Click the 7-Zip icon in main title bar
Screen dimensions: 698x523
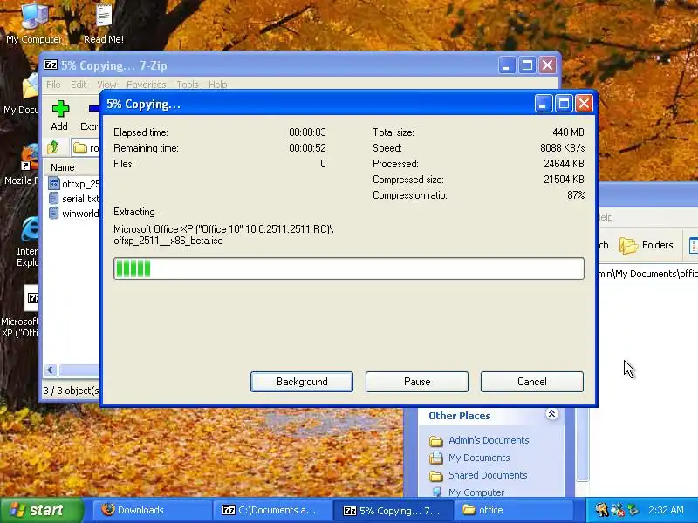tap(51, 65)
